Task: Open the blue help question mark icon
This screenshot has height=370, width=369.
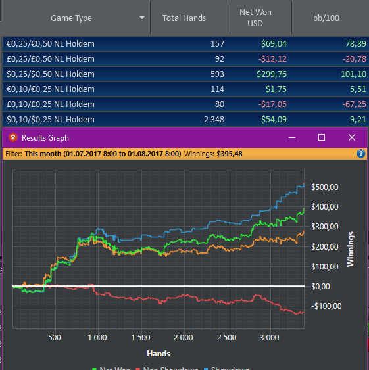Action: pos(360,154)
